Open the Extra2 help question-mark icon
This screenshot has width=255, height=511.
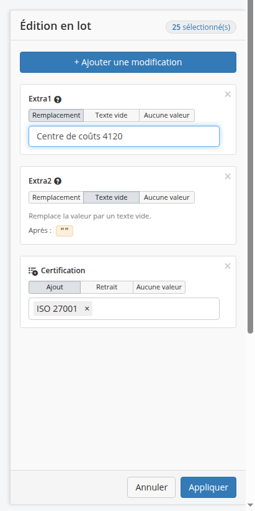pyautogui.click(x=58, y=181)
